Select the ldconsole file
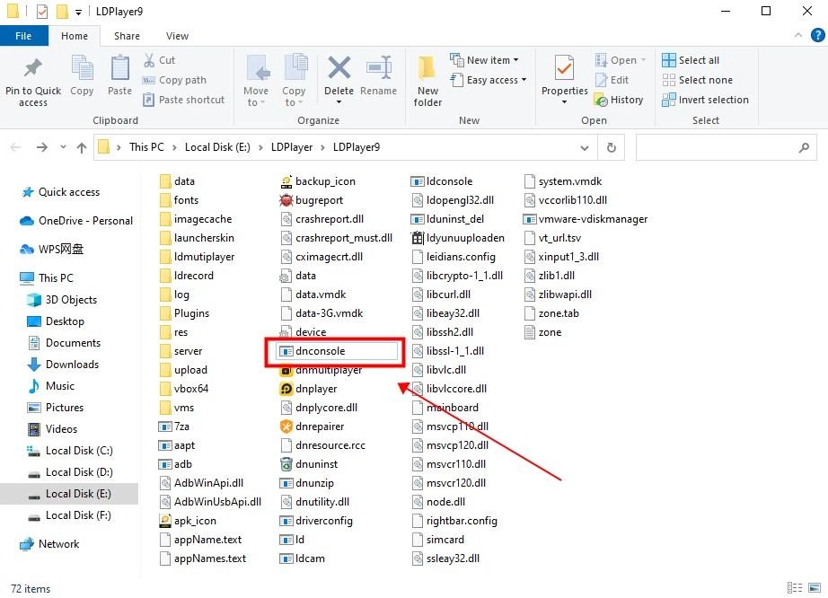The height and width of the screenshot is (598, 828). click(x=442, y=181)
